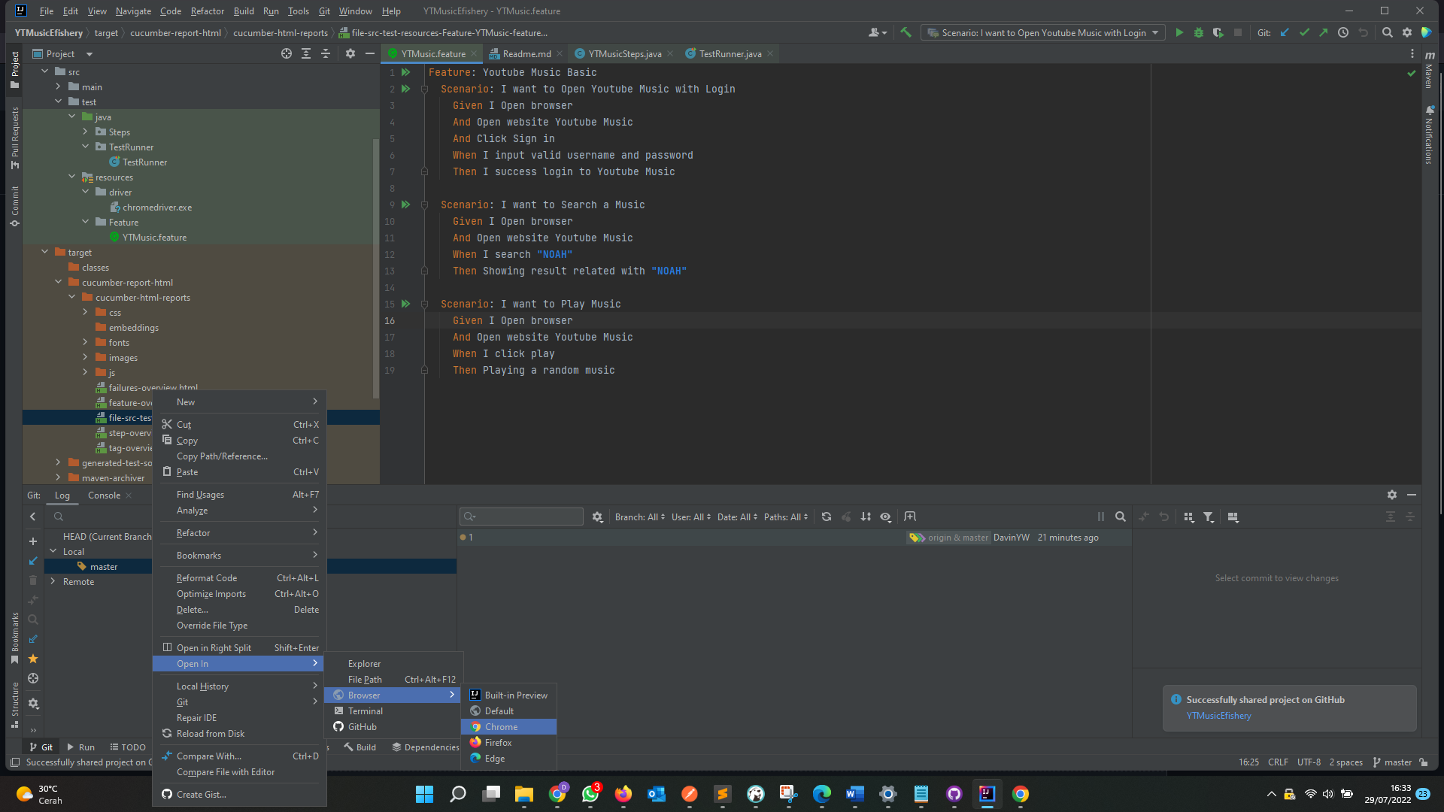The image size is (1444, 812).
Task: Open the run configuration dropdown
Action: pyautogui.click(x=1043, y=32)
